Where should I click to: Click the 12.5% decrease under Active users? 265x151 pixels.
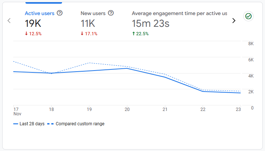[x=33, y=34]
